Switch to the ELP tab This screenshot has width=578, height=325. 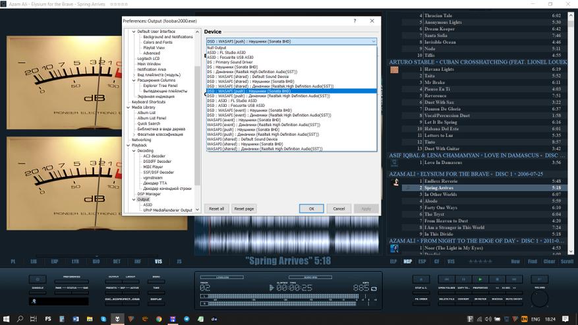click(393, 261)
